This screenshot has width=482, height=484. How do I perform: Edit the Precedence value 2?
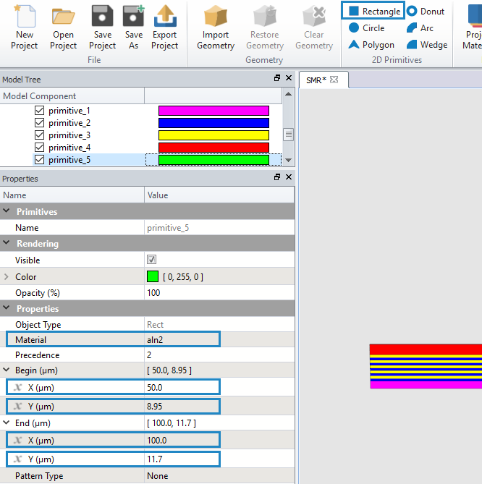(219, 355)
